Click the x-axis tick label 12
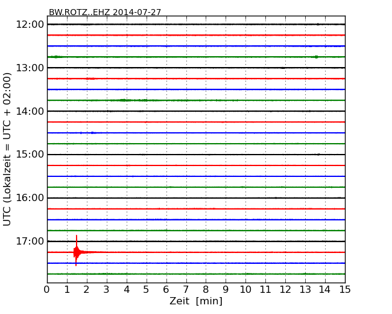The width and height of the screenshot is (392, 314). click(285, 290)
